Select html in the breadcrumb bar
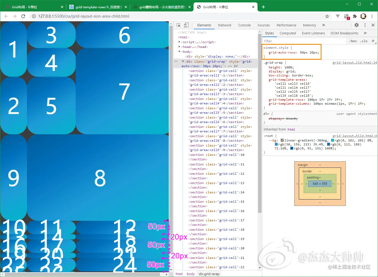378x277 pixels. coord(179,274)
